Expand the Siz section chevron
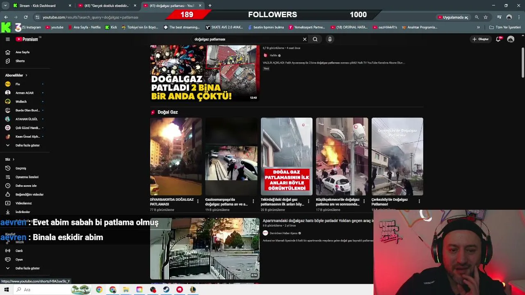 (x=14, y=159)
